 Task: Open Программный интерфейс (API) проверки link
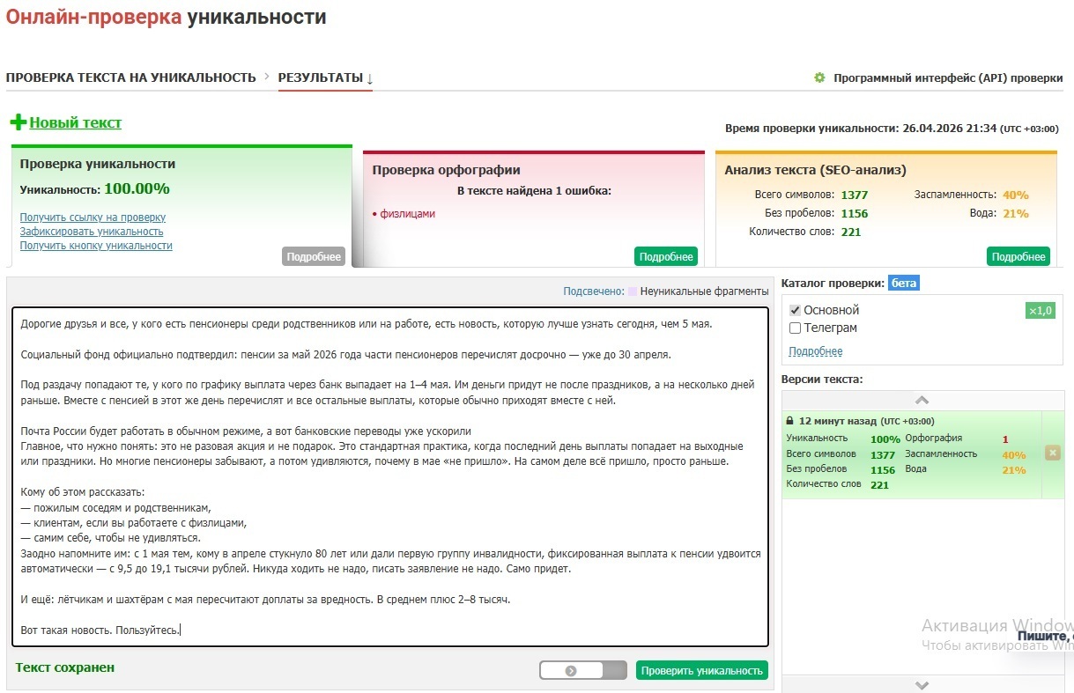(x=948, y=77)
